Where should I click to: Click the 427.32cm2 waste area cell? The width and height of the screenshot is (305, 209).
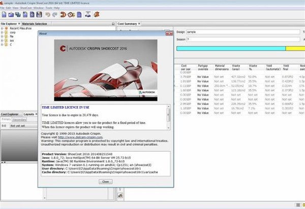tap(238, 77)
